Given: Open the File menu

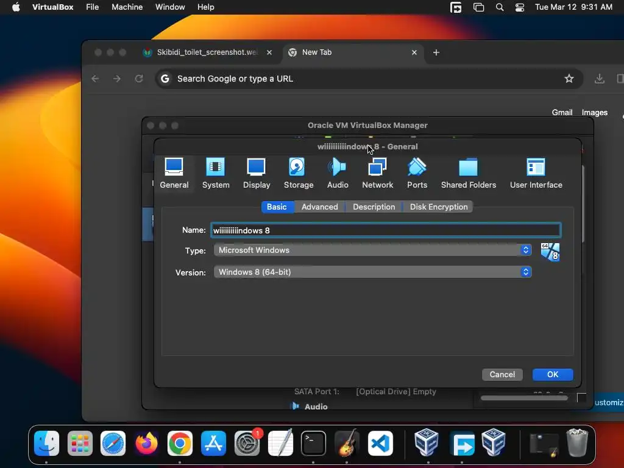Looking at the screenshot, I should pos(93,7).
